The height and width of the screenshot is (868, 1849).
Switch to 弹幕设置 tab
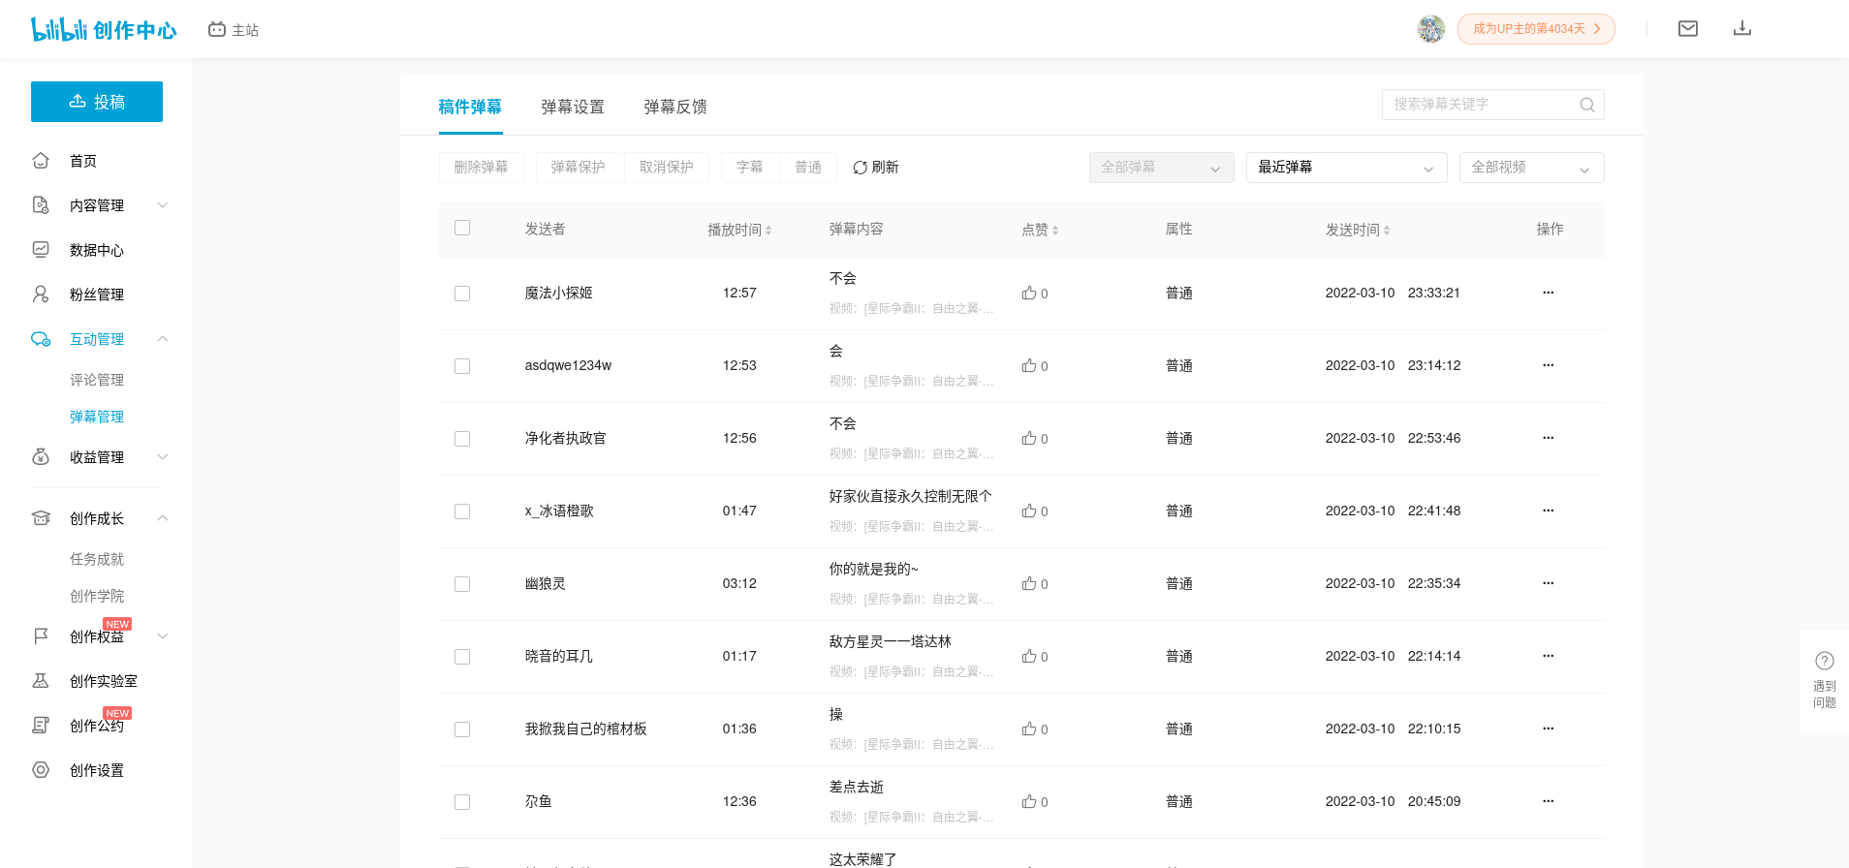coord(573,107)
